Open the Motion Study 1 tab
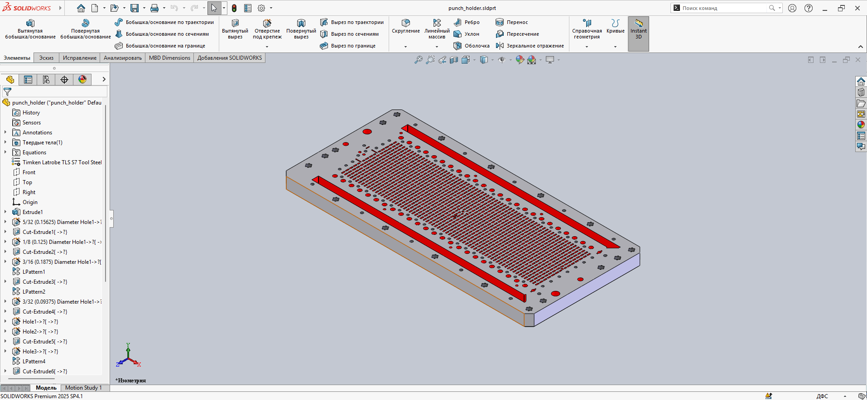The height and width of the screenshot is (400, 867). pyautogui.click(x=83, y=388)
